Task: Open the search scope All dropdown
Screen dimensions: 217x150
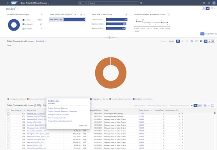Action: click(x=83, y=3)
